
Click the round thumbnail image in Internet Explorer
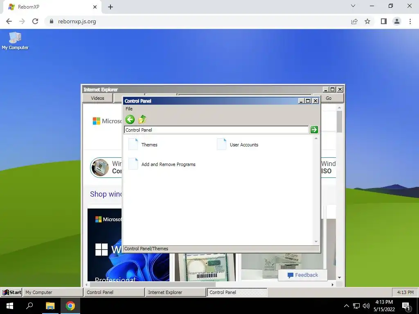click(x=100, y=167)
